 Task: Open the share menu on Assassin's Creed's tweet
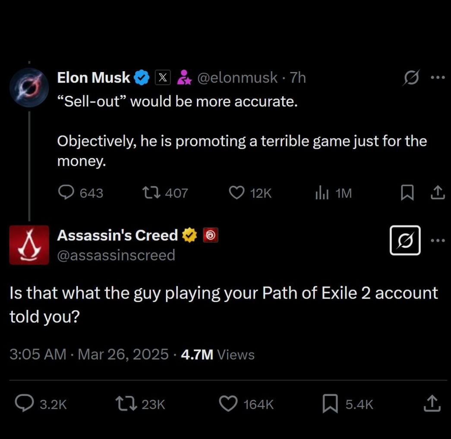pyautogui.click(x=432, y=404)
